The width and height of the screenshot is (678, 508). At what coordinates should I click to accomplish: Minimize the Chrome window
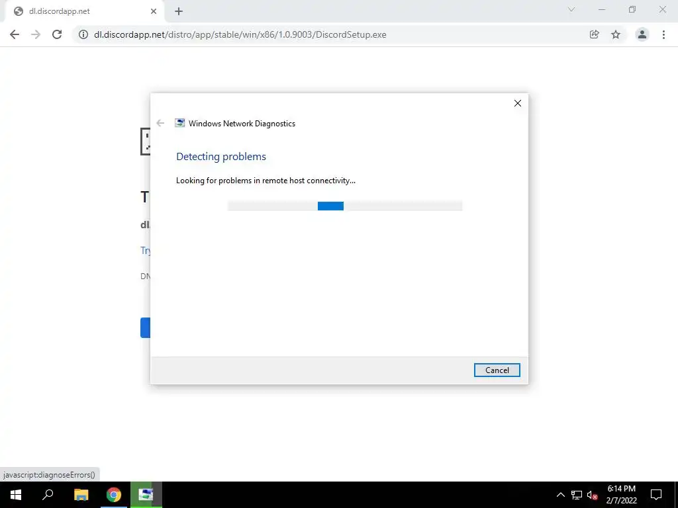[602, 9]
